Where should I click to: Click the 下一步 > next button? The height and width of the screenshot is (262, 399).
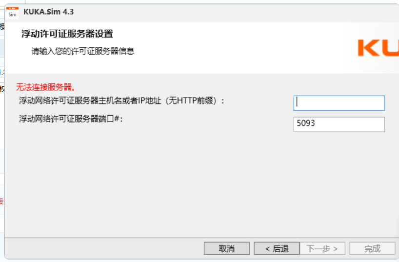point(322,248)
